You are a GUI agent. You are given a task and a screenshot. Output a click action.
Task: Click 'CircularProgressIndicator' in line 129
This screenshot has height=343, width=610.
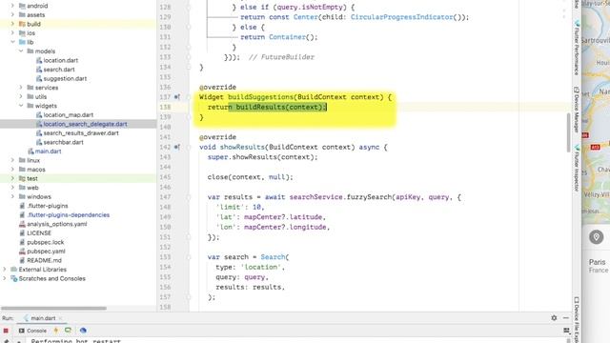(x=402, y=17)
